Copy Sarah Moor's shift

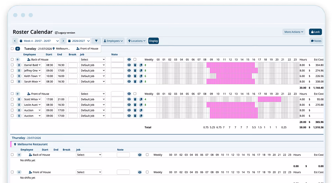point(141,82)
